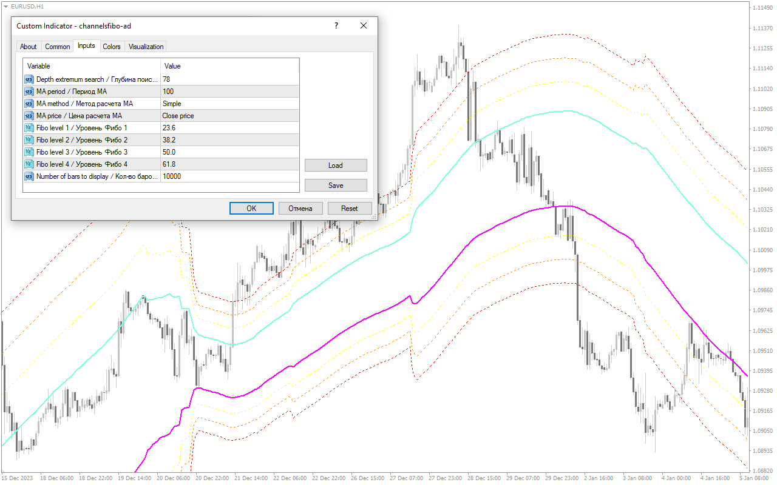Click the EURUSD,H1 chart menu triangle

click(6, 6)
